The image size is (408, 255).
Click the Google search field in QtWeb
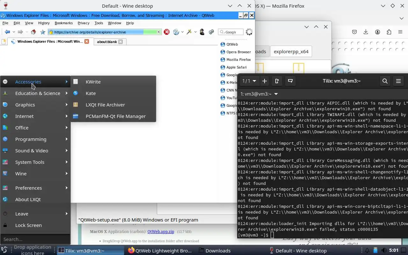(x=231, y=32)
